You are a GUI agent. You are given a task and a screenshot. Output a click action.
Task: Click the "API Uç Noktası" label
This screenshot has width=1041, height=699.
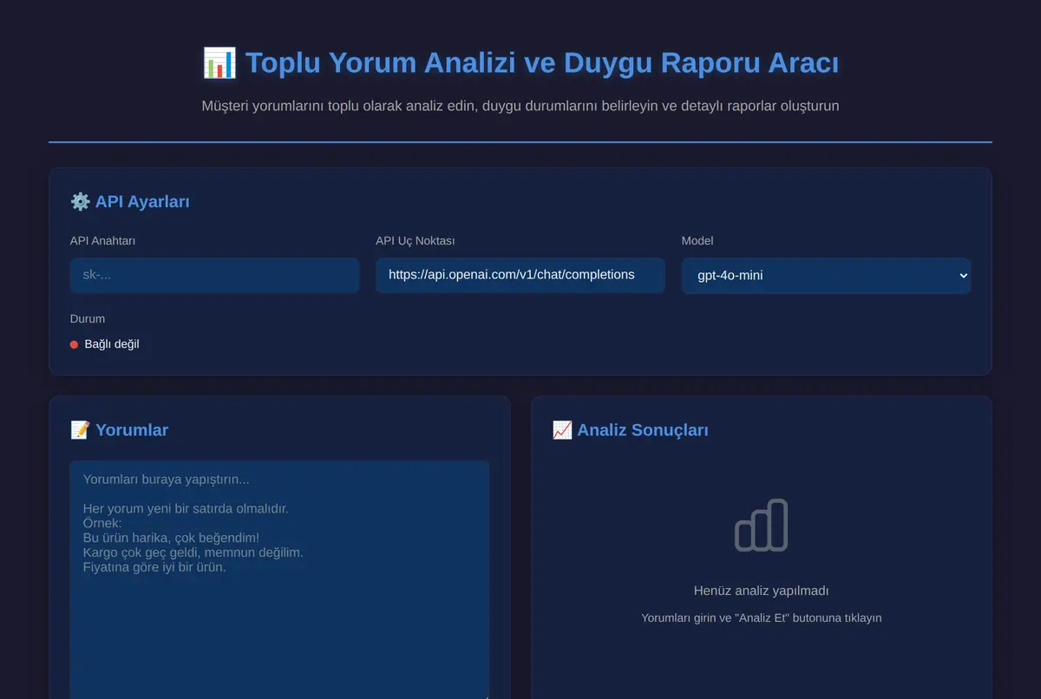(x=416, y=241)
